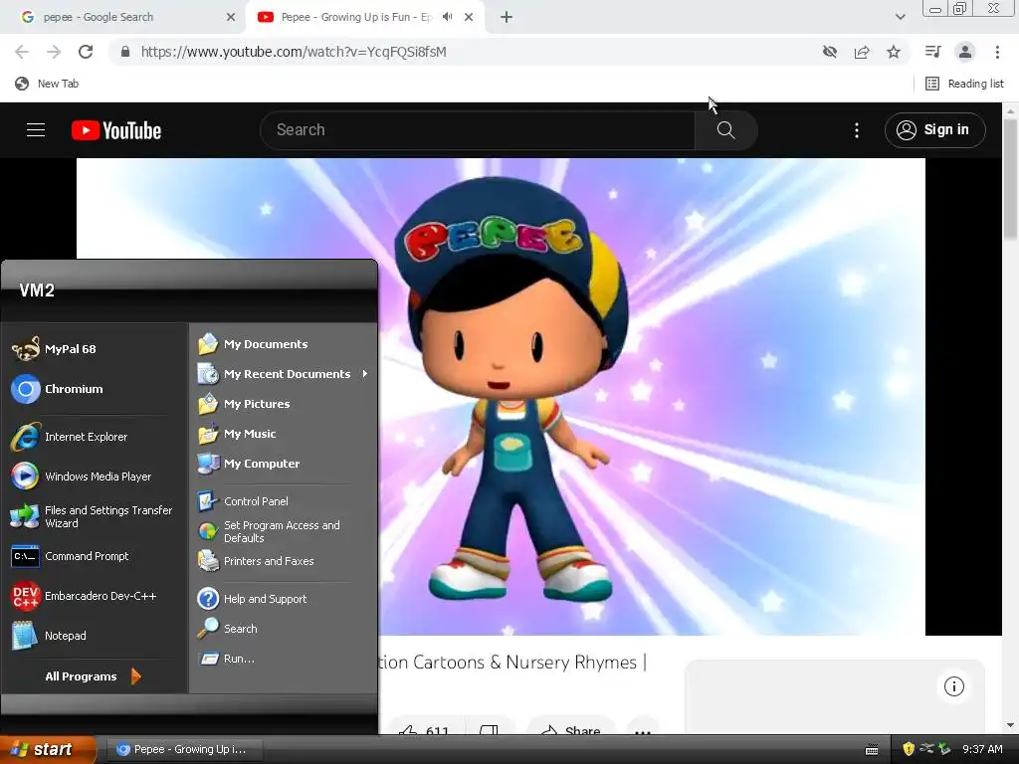This screenshot has width=1019, height=764.
Task: Expand My Recent Documents submenu
Action: pos(284,374)
